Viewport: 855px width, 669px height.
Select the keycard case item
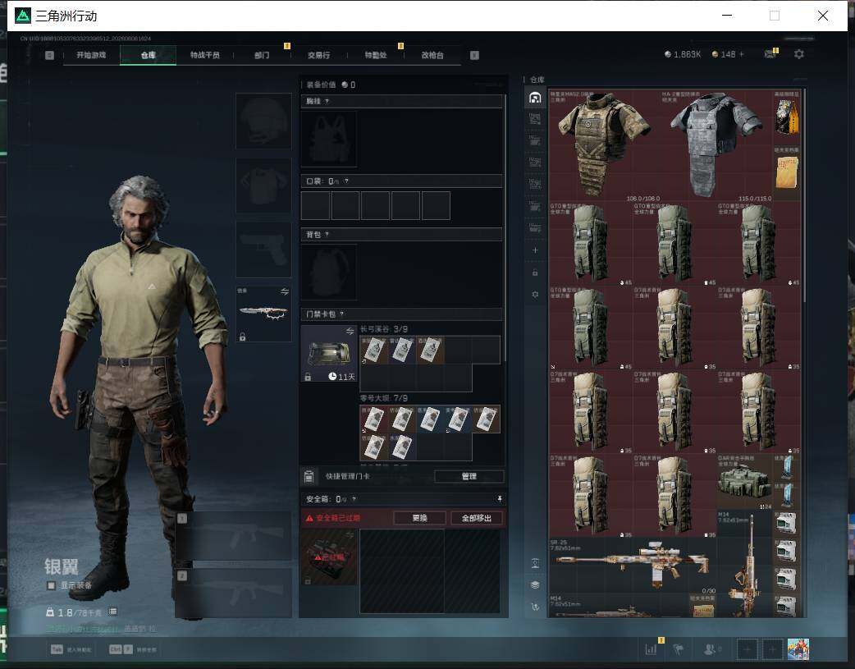[329, 354]
